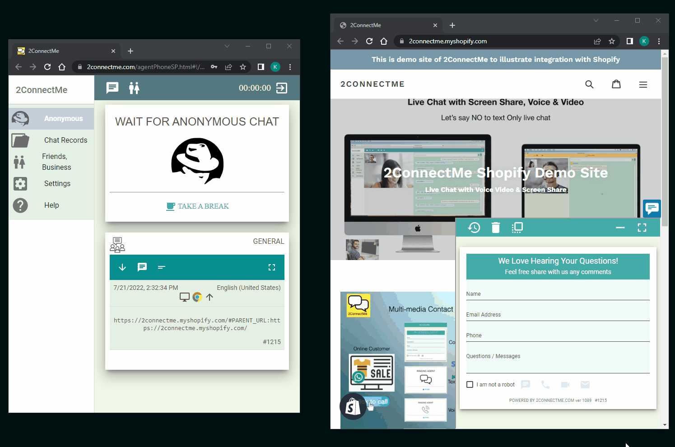Minimize the chat widget with dash icon

pos(620,228)
